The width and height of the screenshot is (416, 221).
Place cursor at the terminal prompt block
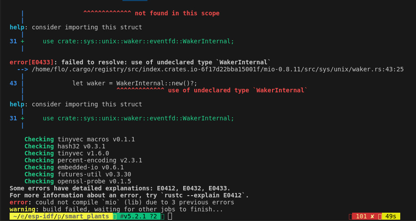[170, 217]
